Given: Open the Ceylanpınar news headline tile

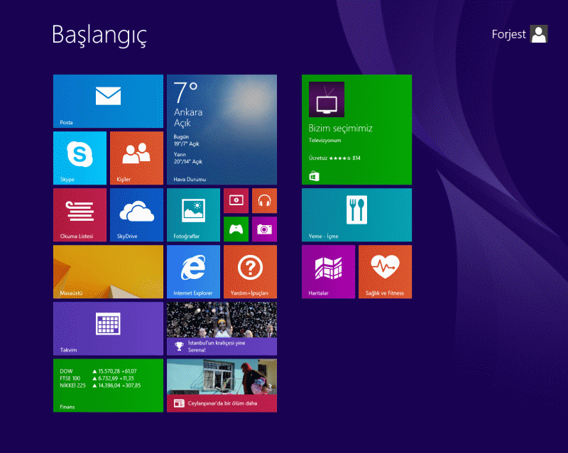Looking at the screenshot, I should click(222, 385).
